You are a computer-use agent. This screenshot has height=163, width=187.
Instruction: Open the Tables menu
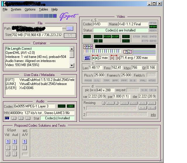click(44, 9)
